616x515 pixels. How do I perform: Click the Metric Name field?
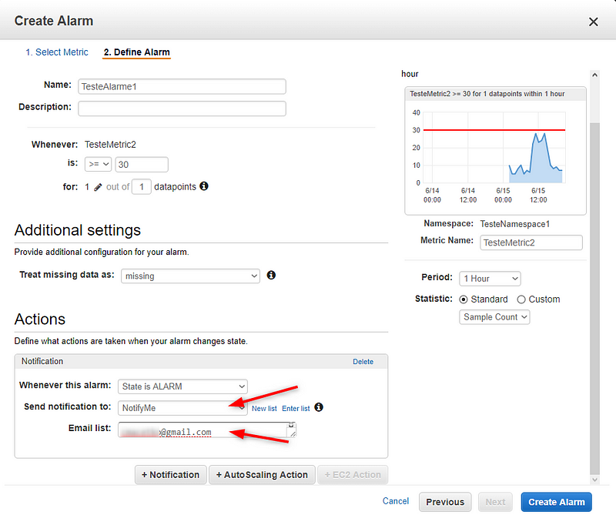531,242
